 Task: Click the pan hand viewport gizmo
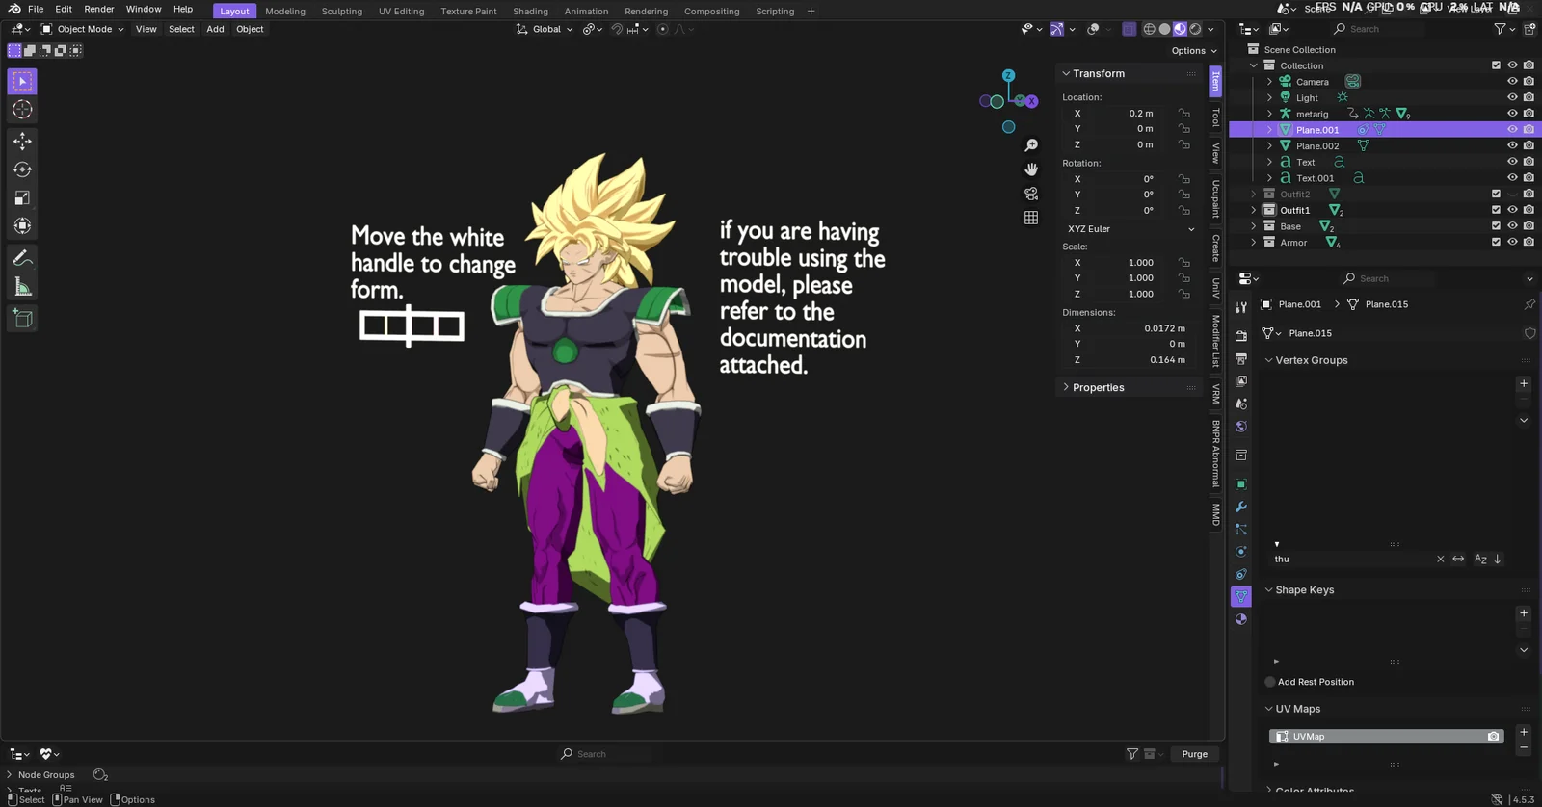1031,169
